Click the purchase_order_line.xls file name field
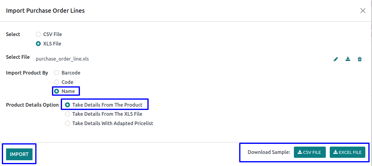 click(62, 59)
